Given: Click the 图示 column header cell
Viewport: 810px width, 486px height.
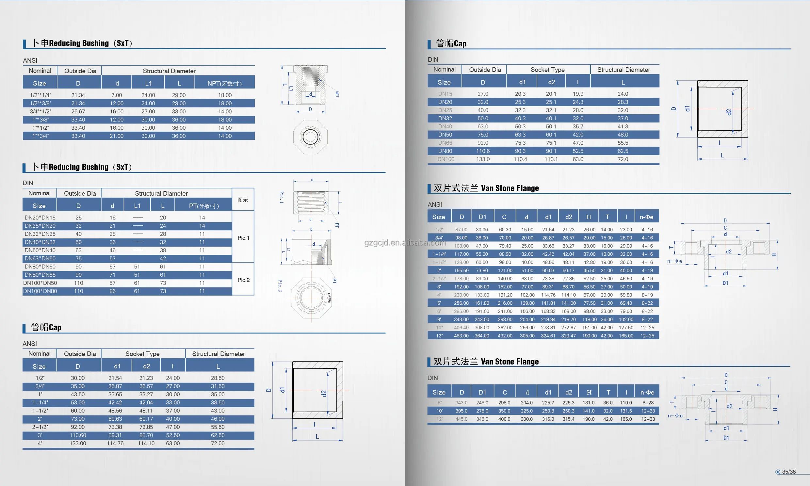Looking at the screenshot, I should pos(243,200).
